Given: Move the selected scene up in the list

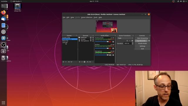Looking at the screenshot, I should [x=69, y=62].
